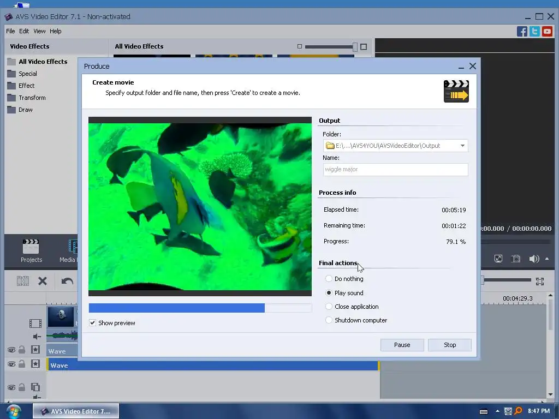
Task: Select the Do nothing radio option
Action: coord(329,279)
